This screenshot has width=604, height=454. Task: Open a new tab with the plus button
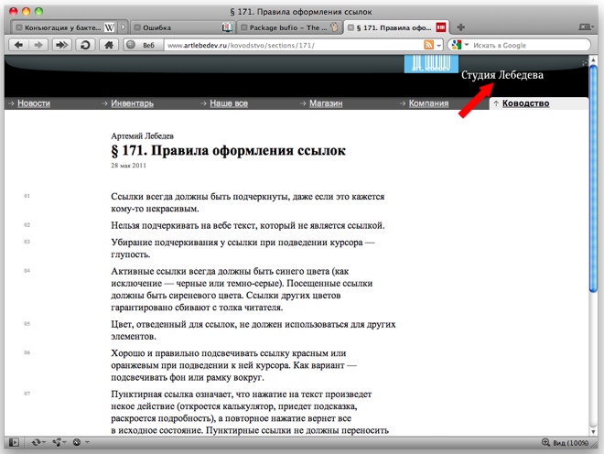[x=460, y=27]
